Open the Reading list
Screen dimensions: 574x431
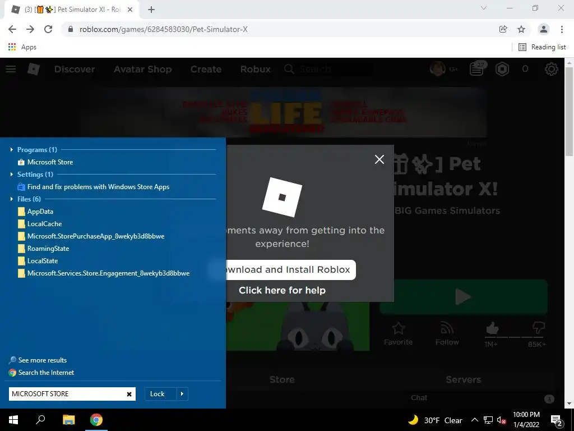(x=542, y=47)
